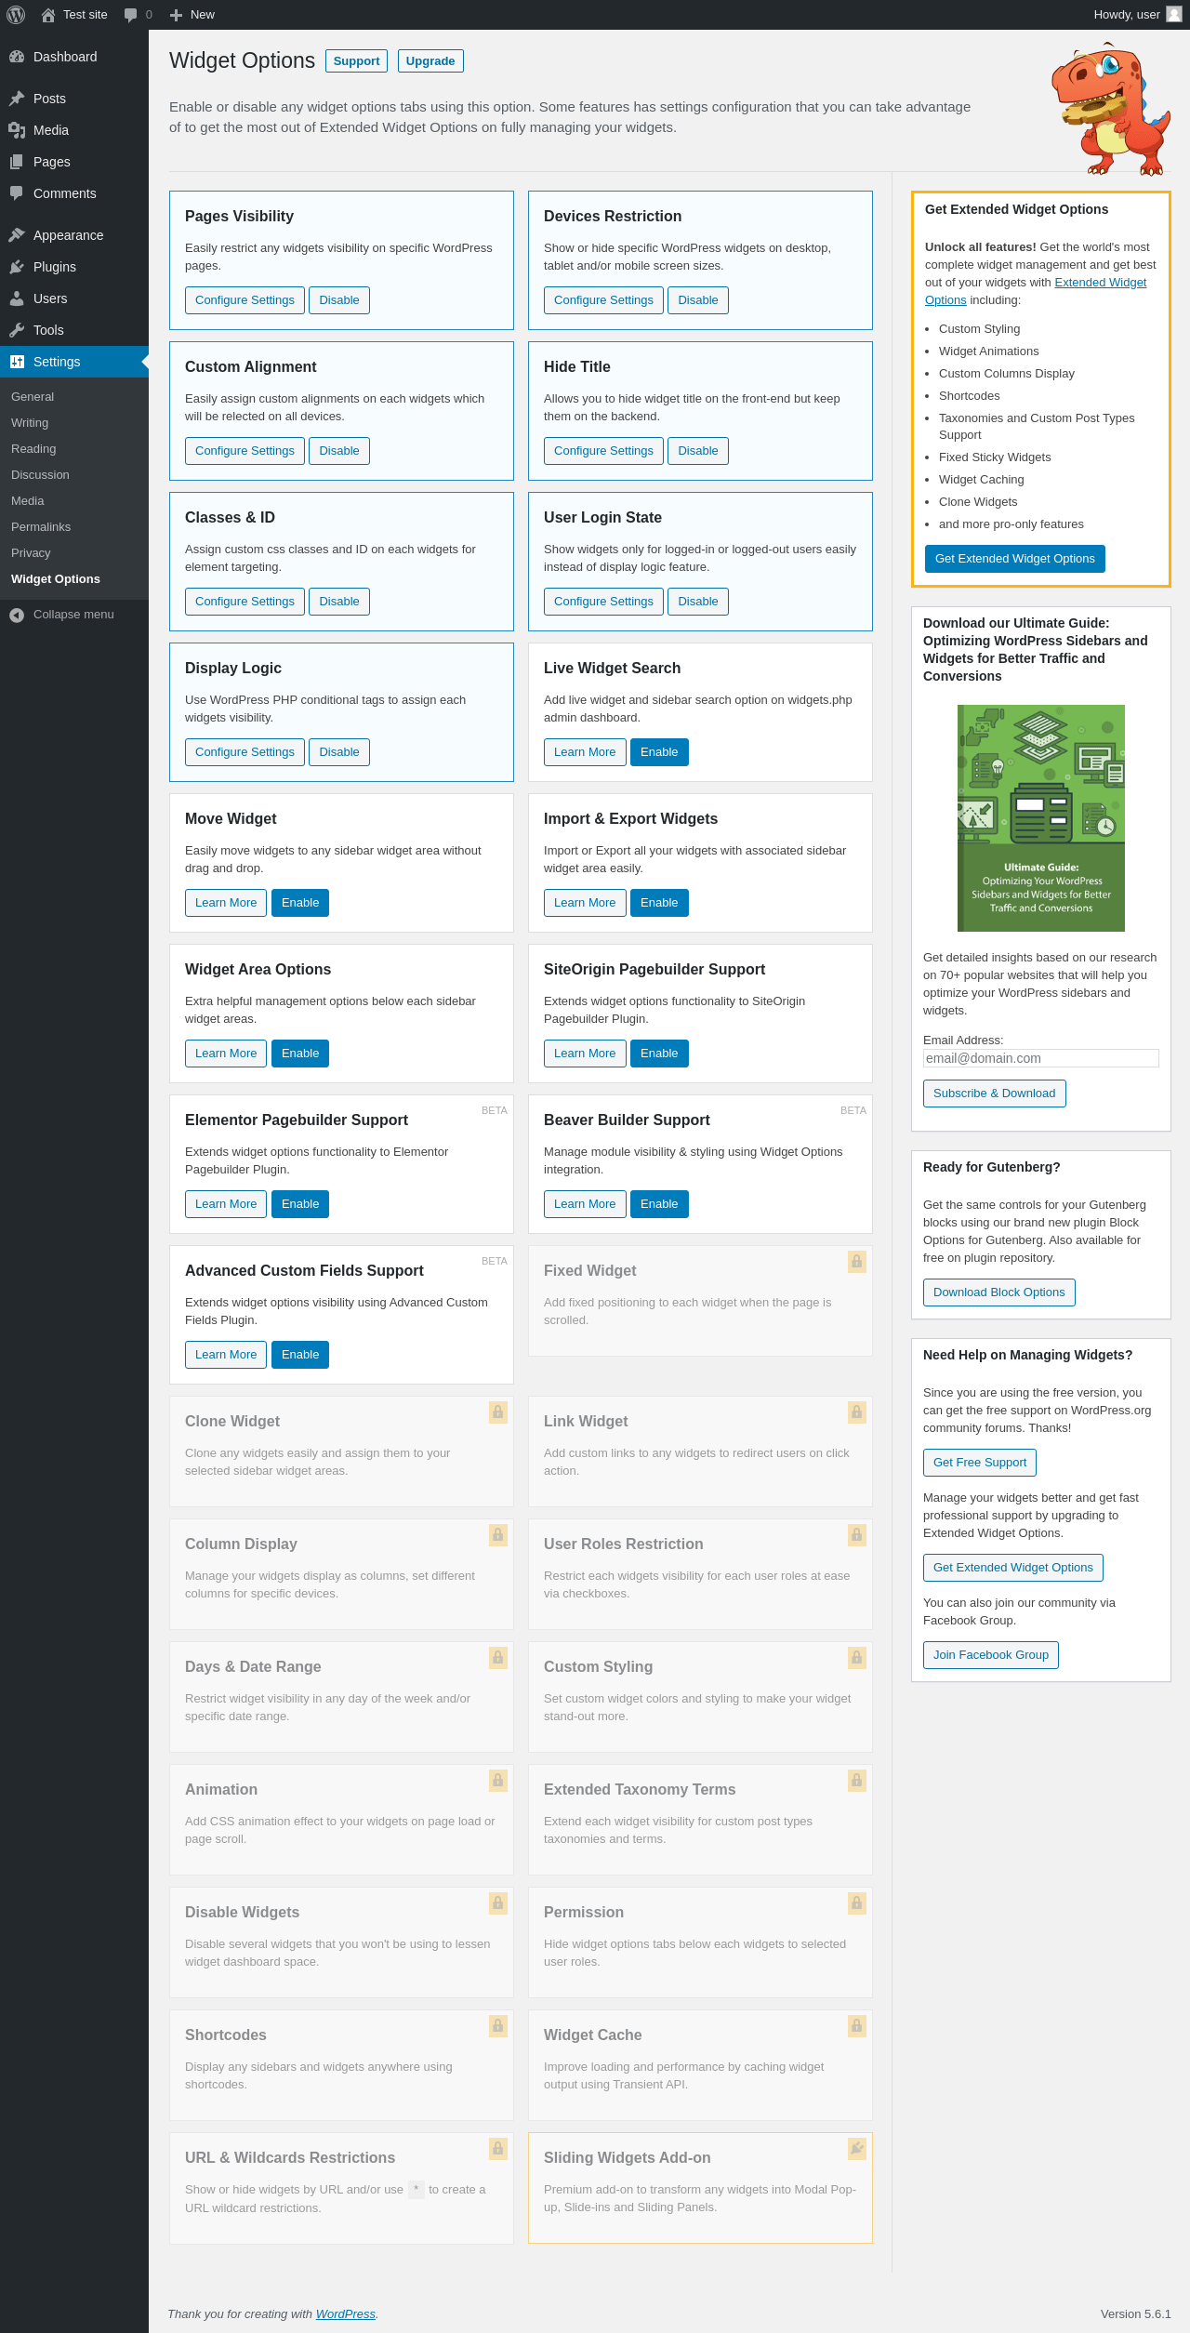
Task: Open Configure Settings for Hide Title
Action: (603, 451)
